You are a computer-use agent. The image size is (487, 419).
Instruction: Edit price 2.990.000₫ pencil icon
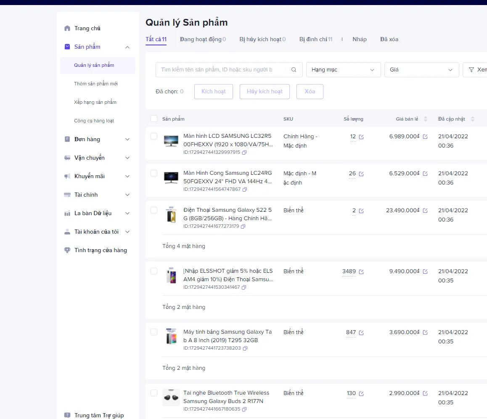[425, 393]
